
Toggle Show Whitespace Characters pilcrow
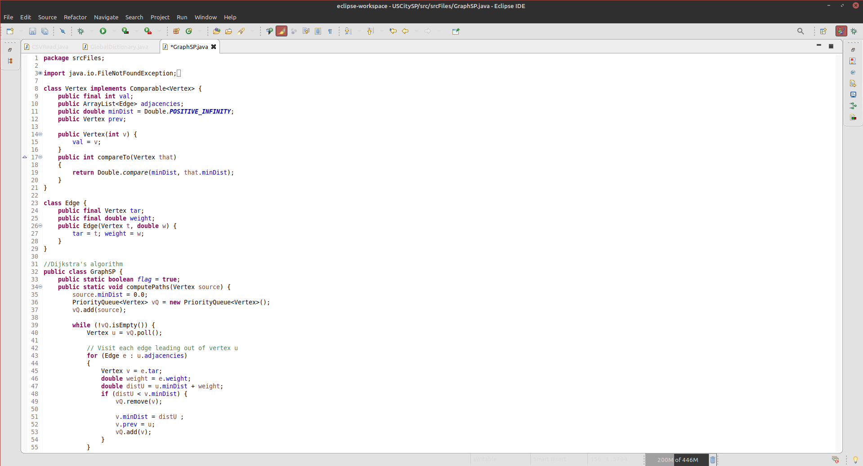(x=330, y=31)
